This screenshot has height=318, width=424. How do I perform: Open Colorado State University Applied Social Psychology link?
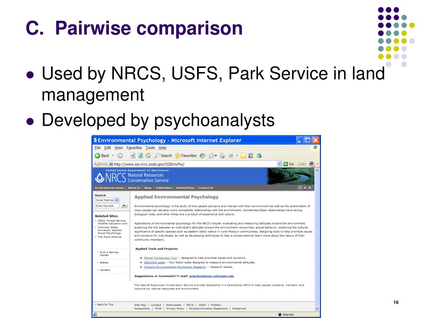tap(109, 230)
